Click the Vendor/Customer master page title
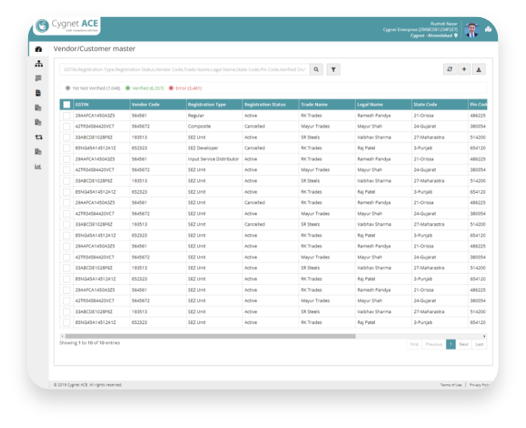Screen dimensions: 526x428 point(94,49)
